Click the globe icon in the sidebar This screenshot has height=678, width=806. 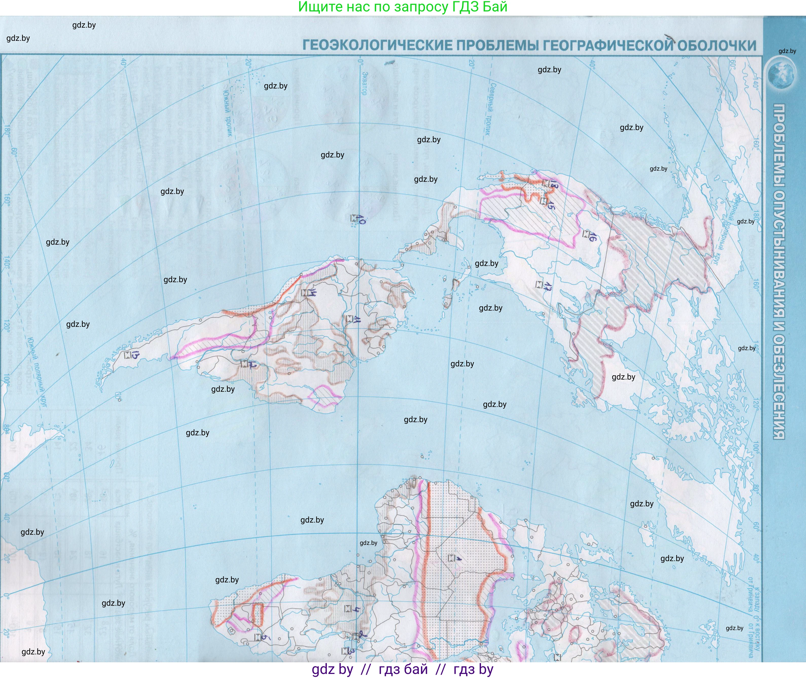click(781, 75)
